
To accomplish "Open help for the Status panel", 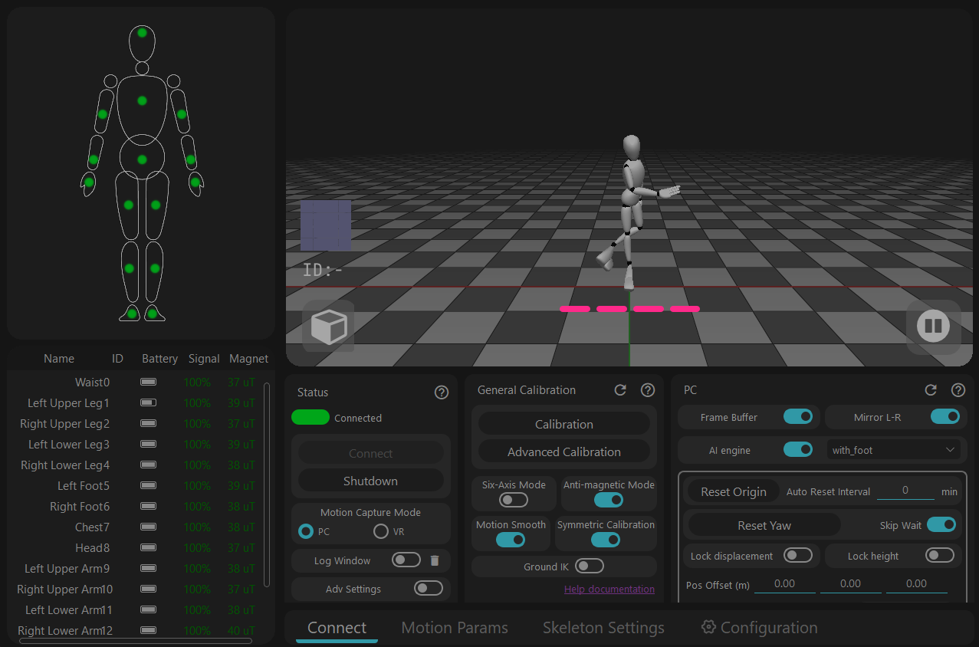I will click(442, 392).
